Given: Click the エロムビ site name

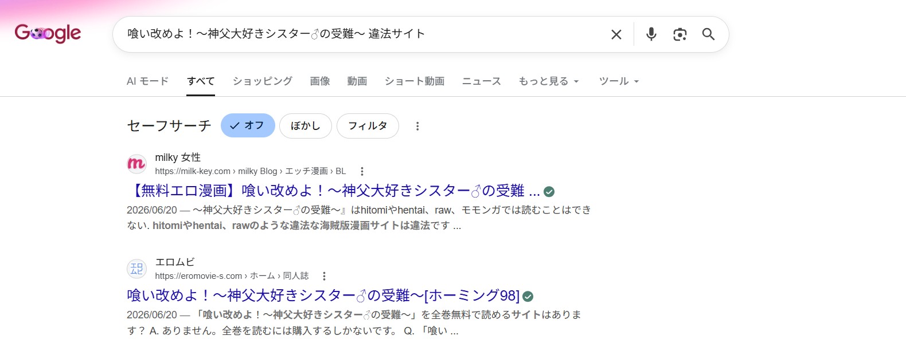Looking at the screenshot, I should click(x=175, y=262).
